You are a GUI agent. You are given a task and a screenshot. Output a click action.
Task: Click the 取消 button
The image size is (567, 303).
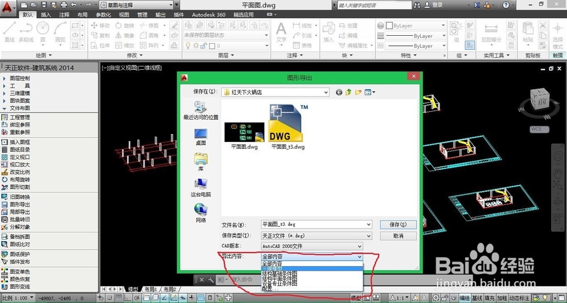pyautogui.click(x=398, y=236)
